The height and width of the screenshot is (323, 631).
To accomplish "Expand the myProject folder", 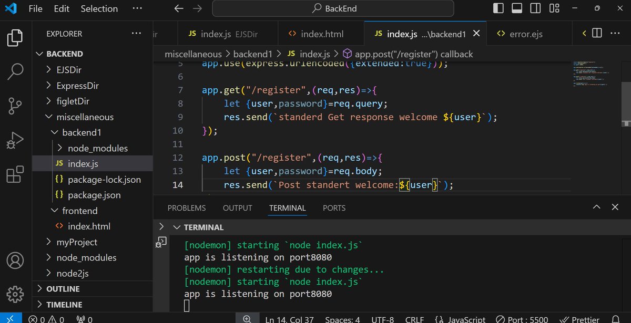I will point(93,242).
